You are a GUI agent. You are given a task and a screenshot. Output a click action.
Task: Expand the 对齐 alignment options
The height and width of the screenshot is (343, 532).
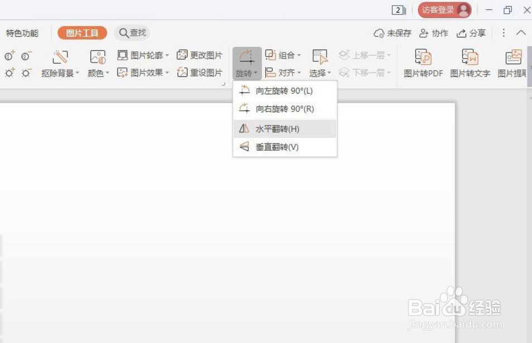click(285, 72)
